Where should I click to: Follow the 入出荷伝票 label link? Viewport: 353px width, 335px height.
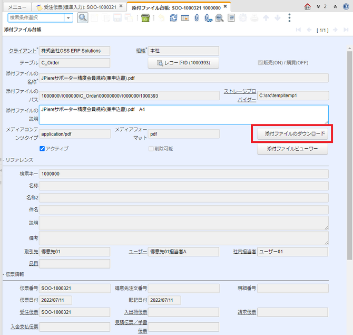tap(136, 312)
